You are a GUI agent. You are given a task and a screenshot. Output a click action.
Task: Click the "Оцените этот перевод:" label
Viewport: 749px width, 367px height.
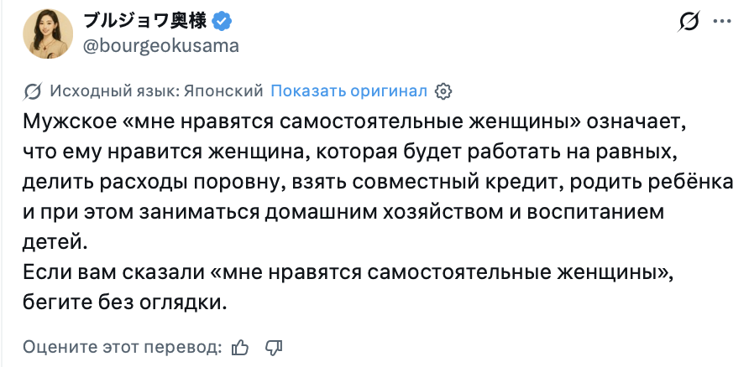(123, 346)
